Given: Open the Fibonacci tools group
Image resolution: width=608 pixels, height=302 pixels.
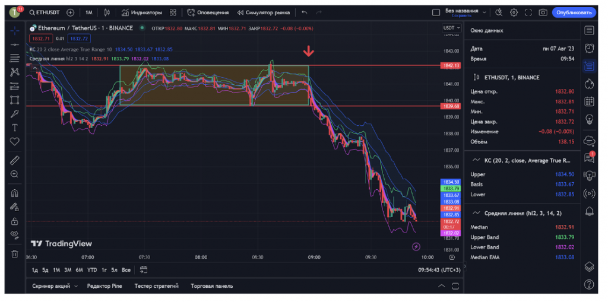Looking at the screenshot, I should point(15,58).
